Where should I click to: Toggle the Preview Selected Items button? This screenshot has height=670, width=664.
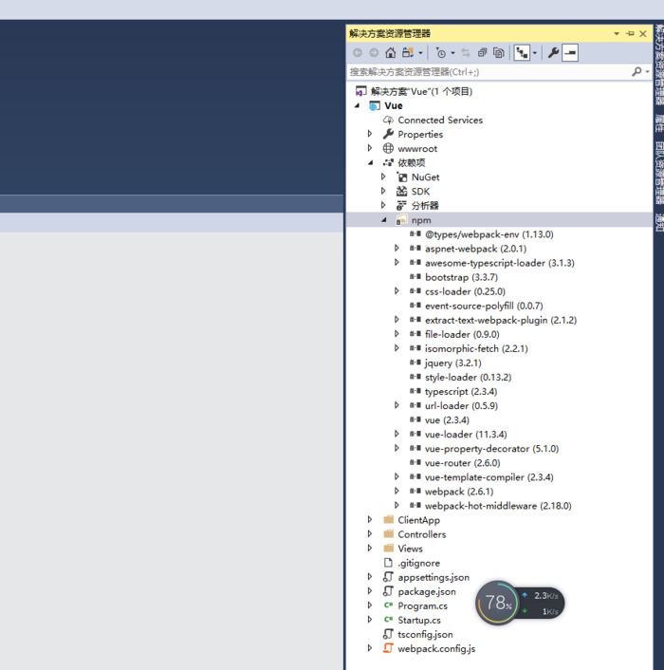coord(570,53)
